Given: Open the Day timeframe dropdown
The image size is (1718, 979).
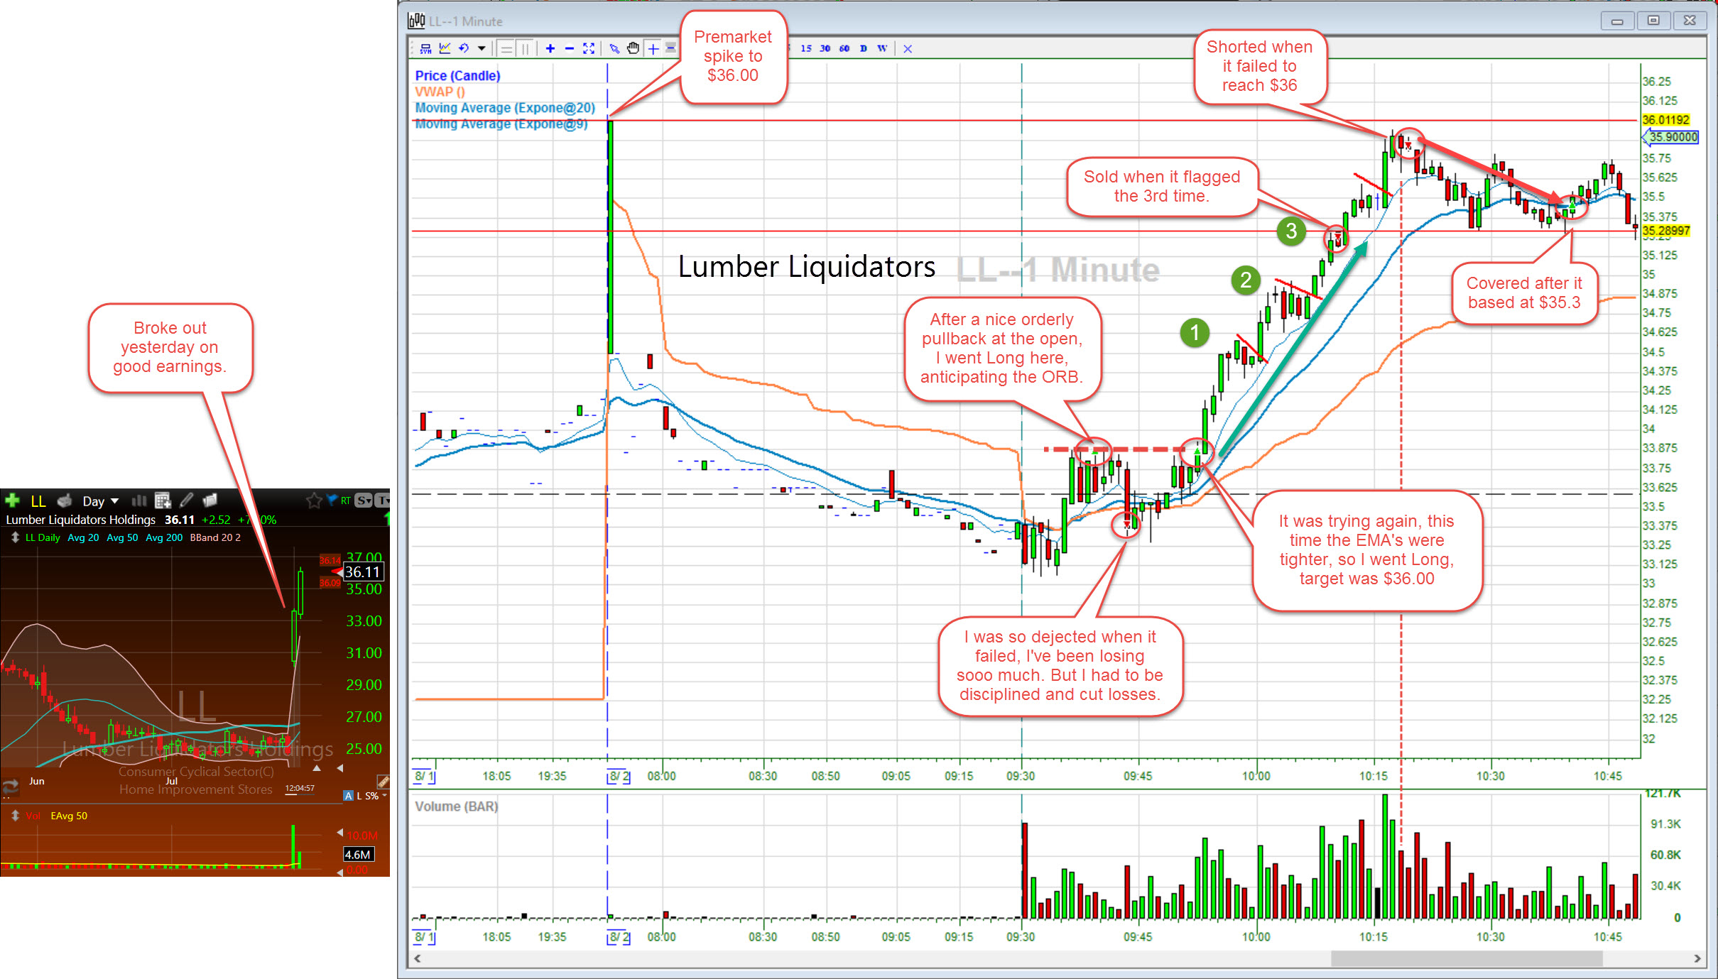Looking at the screenshot, I should point(100,501).
